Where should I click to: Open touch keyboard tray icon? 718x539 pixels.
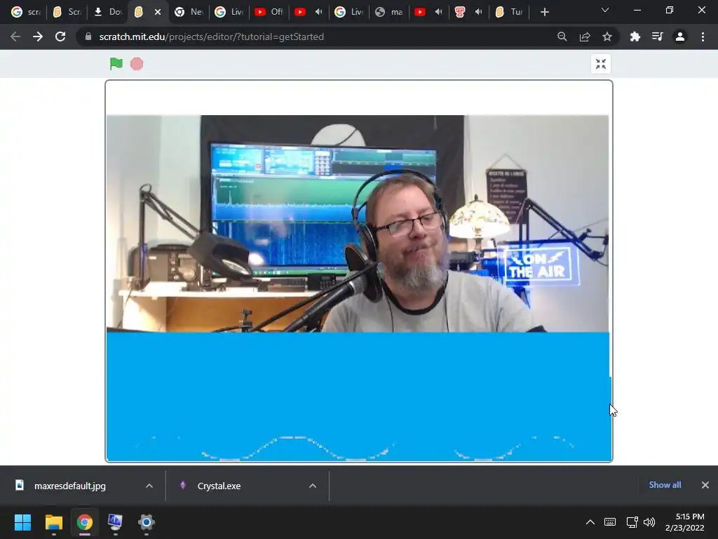click(x=610, y=522)
